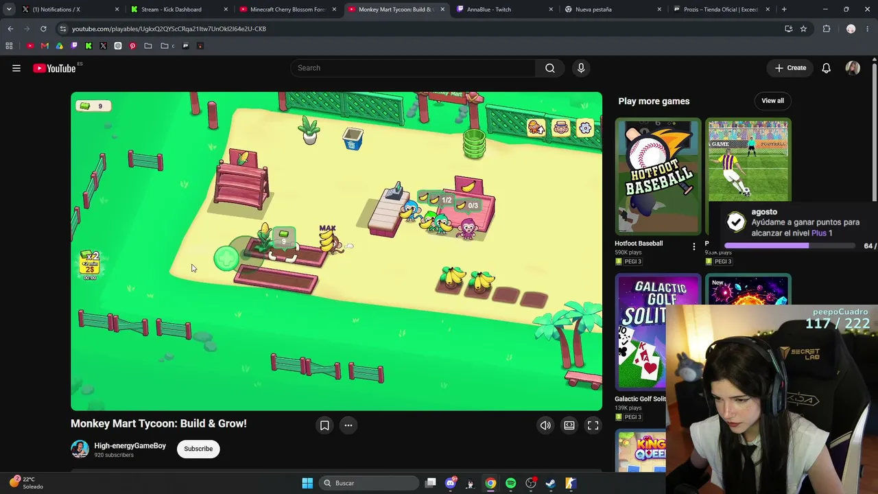
Task: Click the x2 money boost icon
Action: 90,264
